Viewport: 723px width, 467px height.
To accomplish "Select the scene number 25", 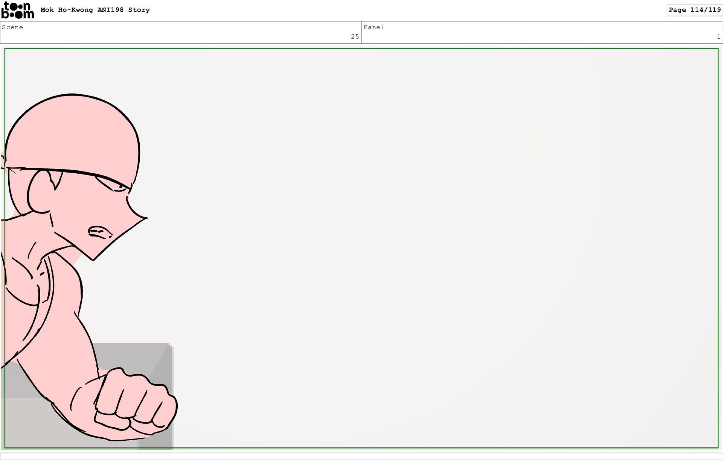I will point(355,36).
